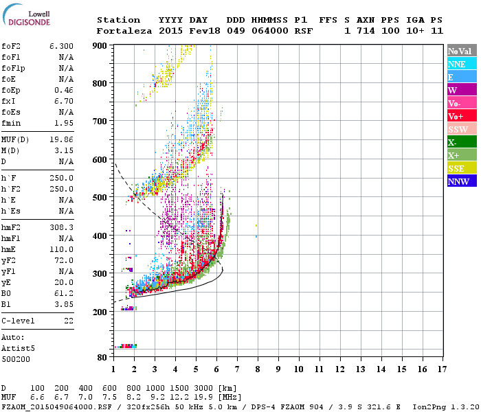Click the h`F2 value 250.0
Image resolution: width=481 pixels, height=412 pixels.
[61, 189]
